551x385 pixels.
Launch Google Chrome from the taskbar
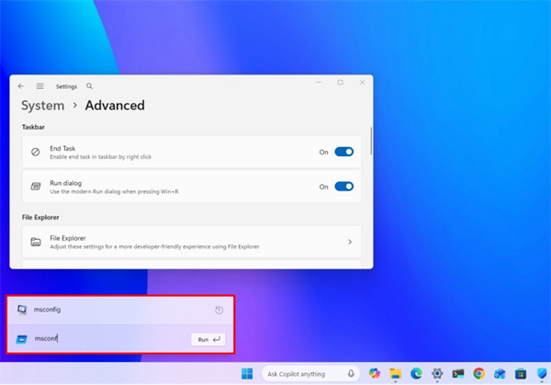[479, 373]
